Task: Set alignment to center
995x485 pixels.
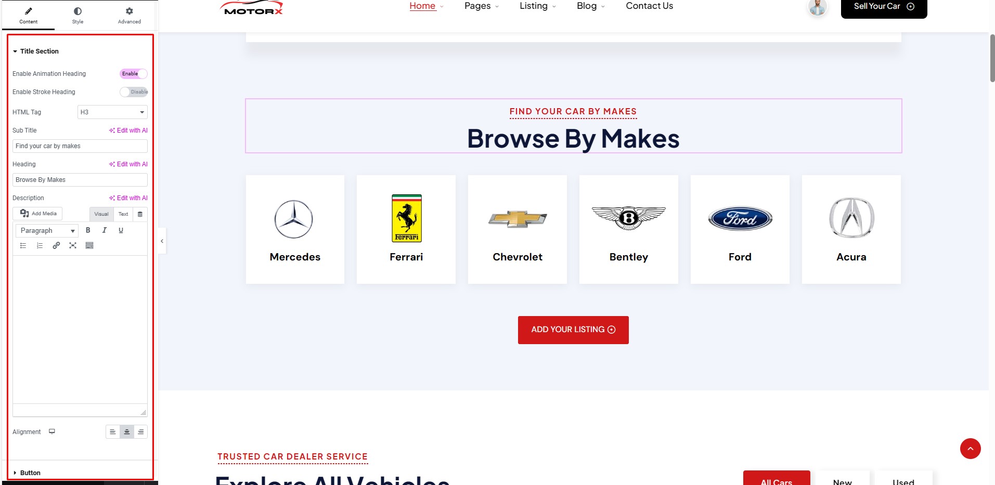Action: 126,432
